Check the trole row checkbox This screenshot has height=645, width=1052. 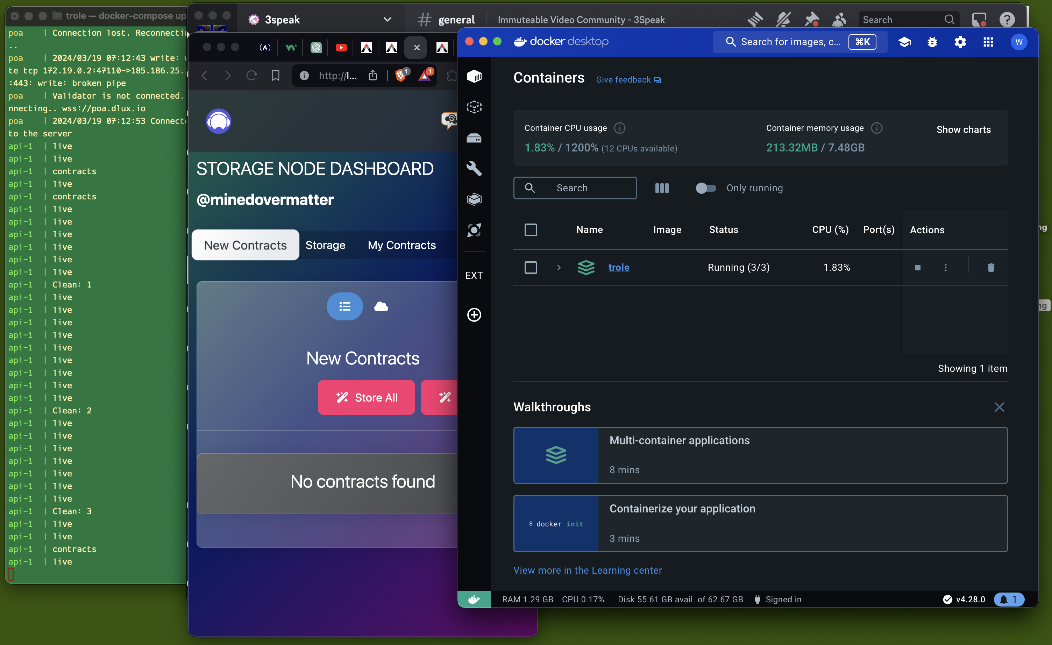(x=531, y=268)
